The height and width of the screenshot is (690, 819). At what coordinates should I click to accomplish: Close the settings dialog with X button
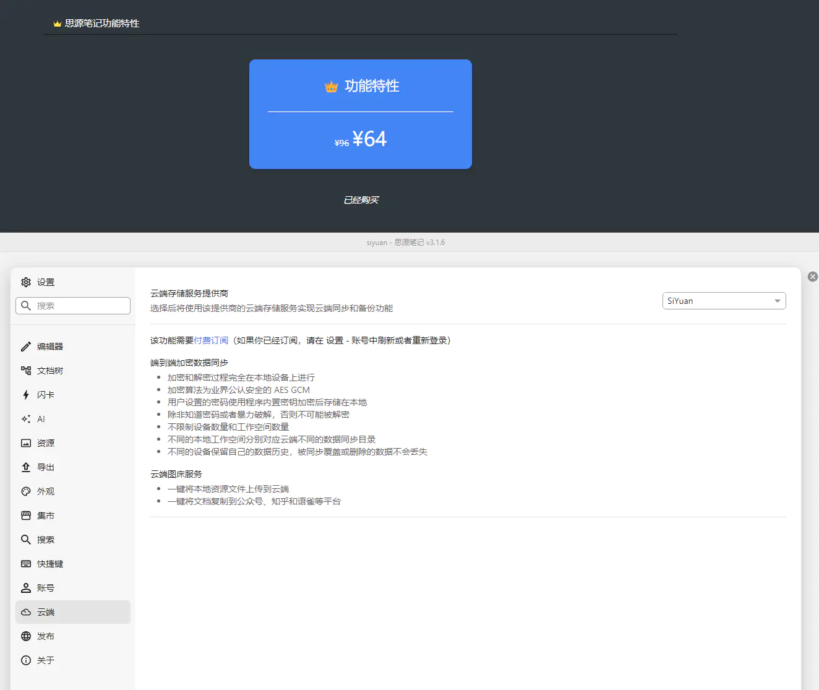813,277
